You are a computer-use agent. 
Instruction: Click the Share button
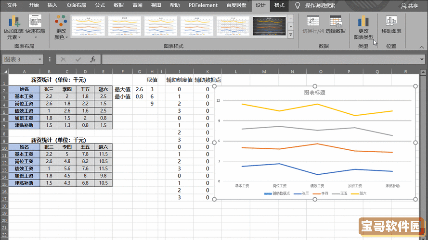point(410,6)
